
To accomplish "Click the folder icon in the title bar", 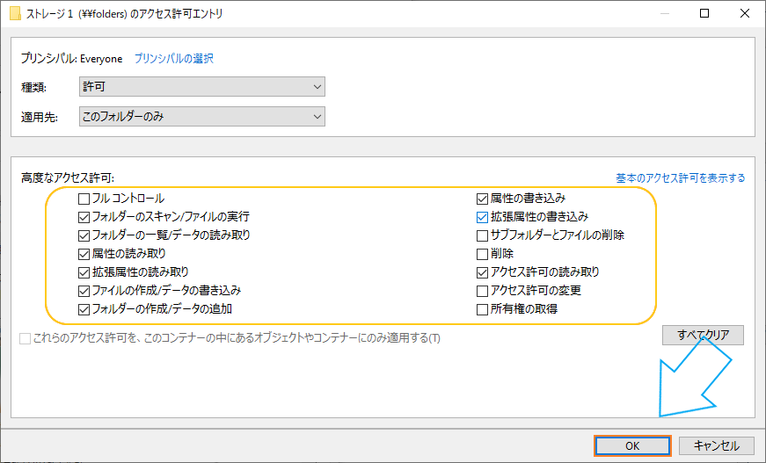I will (x=15, y=13).
